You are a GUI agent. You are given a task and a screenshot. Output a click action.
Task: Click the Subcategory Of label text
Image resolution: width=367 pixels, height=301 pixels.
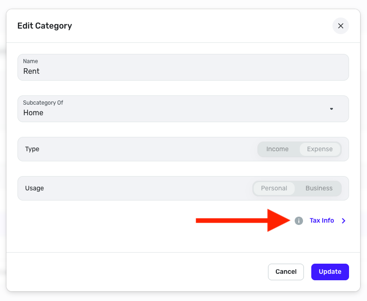(x=43, y=103)
